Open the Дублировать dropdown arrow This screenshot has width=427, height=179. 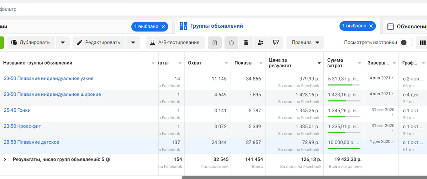pyautogui.click(x=63, y=43)
